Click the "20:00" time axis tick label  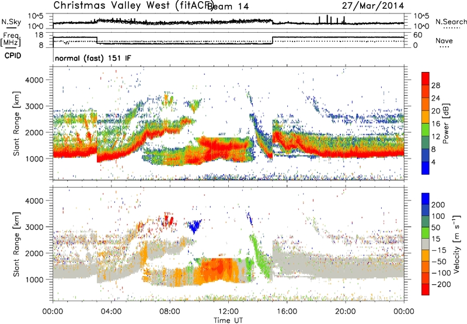point(345,312)
